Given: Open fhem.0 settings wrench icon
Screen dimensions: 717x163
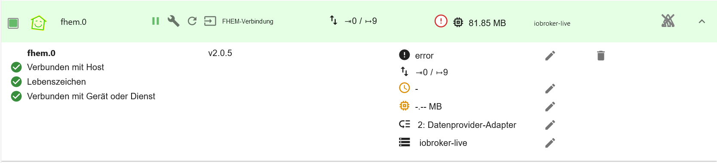Looking at the screenshot, I should (x=173, y=21).
